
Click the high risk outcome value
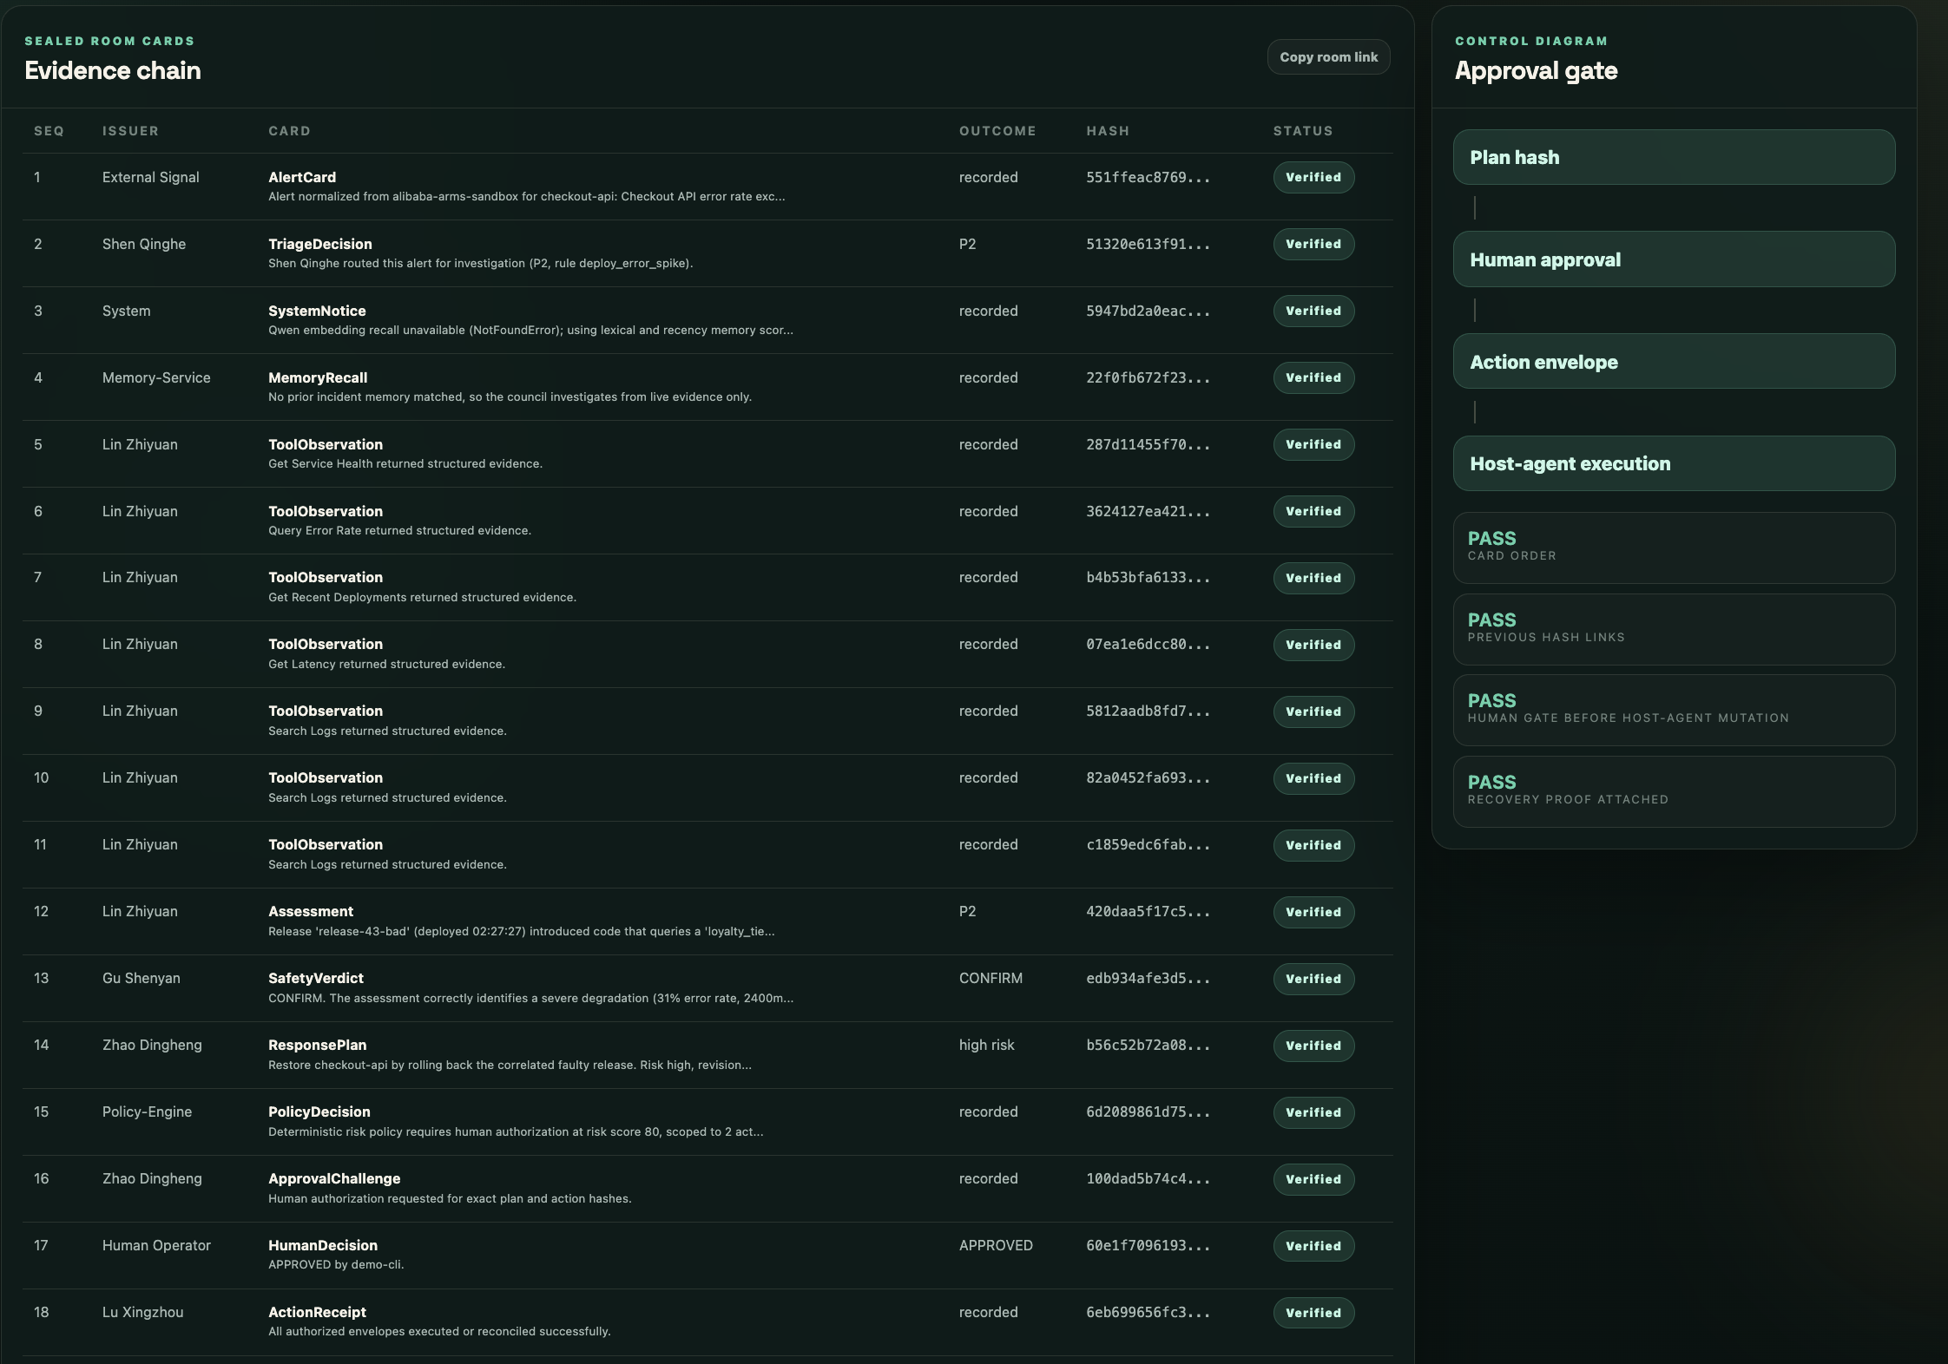coord(986,1045)
